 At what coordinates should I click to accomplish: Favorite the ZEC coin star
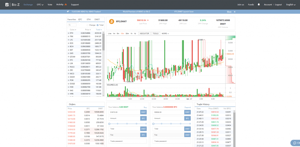(68, 70)
